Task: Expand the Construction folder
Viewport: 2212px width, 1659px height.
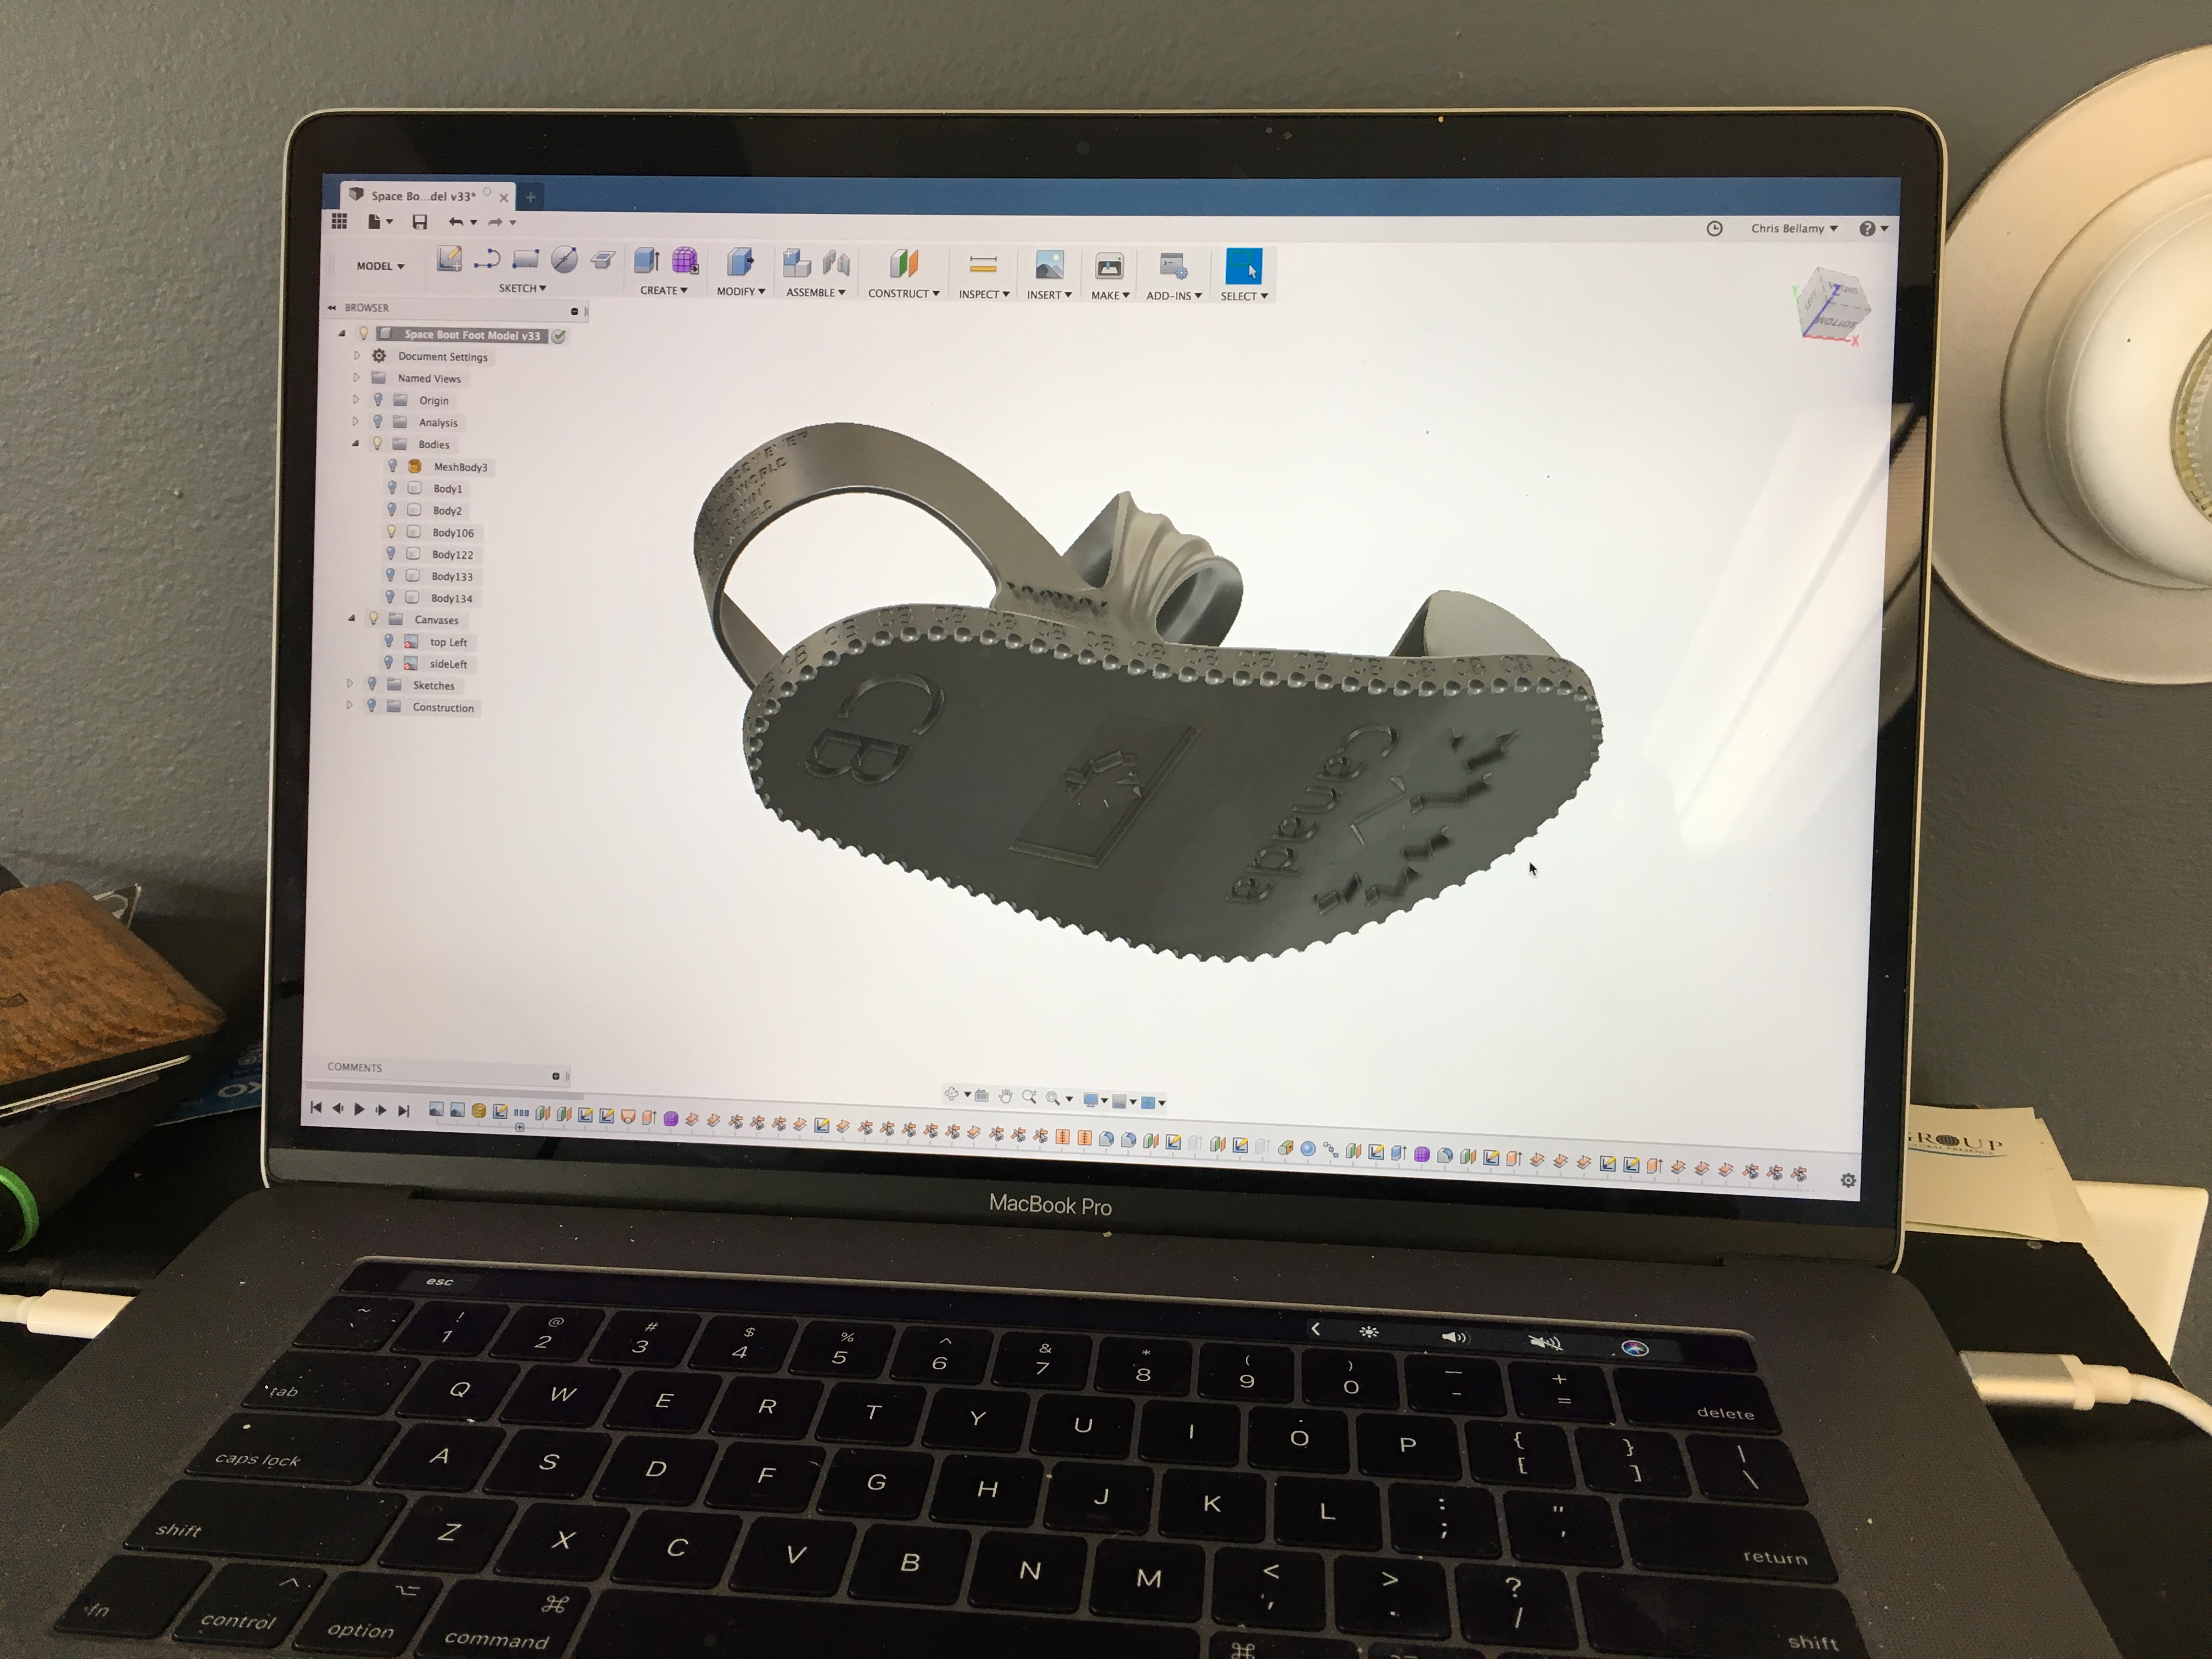Action: [x=349, y=706]
